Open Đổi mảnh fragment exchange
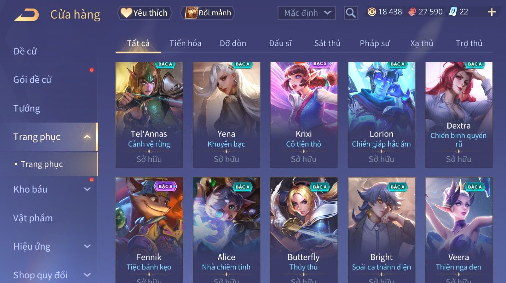This screenshot has height=283, width=506. [x=207, y=13]
